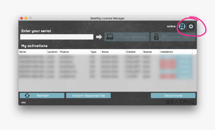215x130 pixels.
Task: Sort activations by Serial column
Action: point(32,52)
